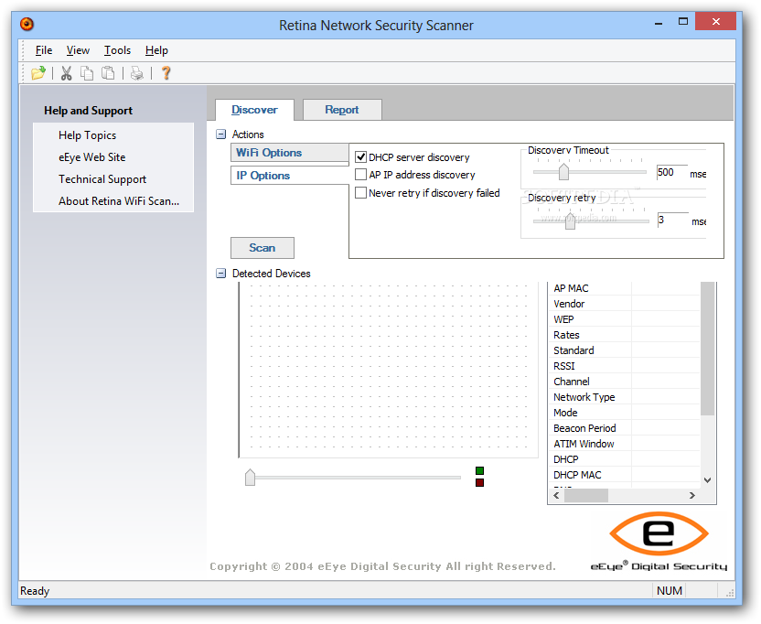This screenshot has height=624, width=761.
Task: Select the Channel property row
Action: pyautogui.click(x=624, y=382)
